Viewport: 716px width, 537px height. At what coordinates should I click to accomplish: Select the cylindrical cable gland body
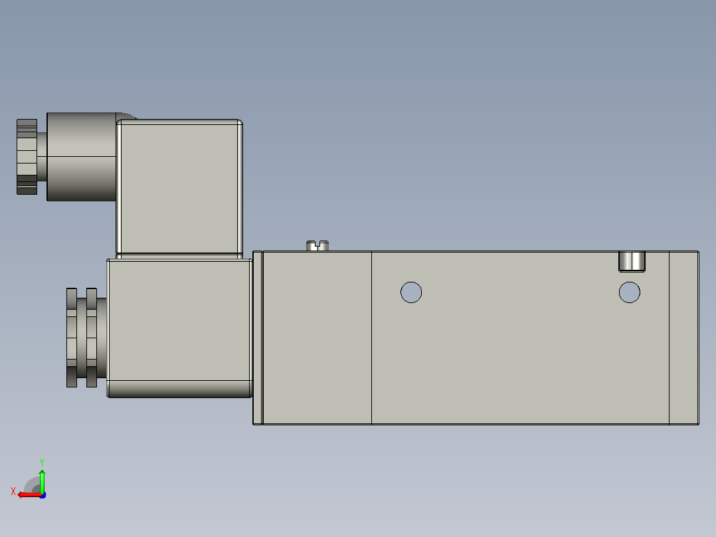click(81, 157)
